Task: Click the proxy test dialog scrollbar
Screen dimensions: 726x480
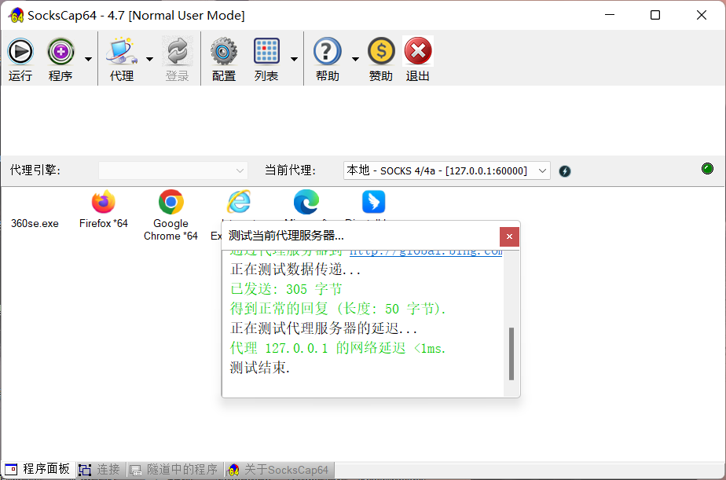Action: 511,354
